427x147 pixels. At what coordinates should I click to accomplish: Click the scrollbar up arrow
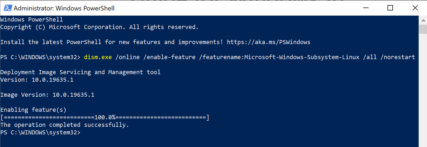[x=423, y=20]
